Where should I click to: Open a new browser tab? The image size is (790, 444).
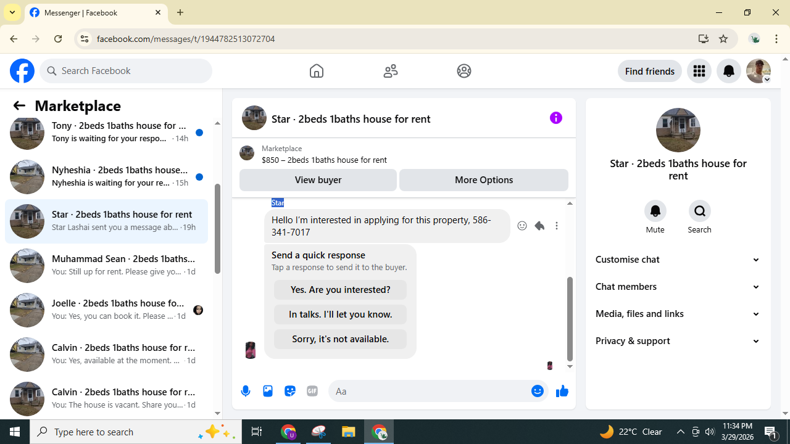pos(180,12)
